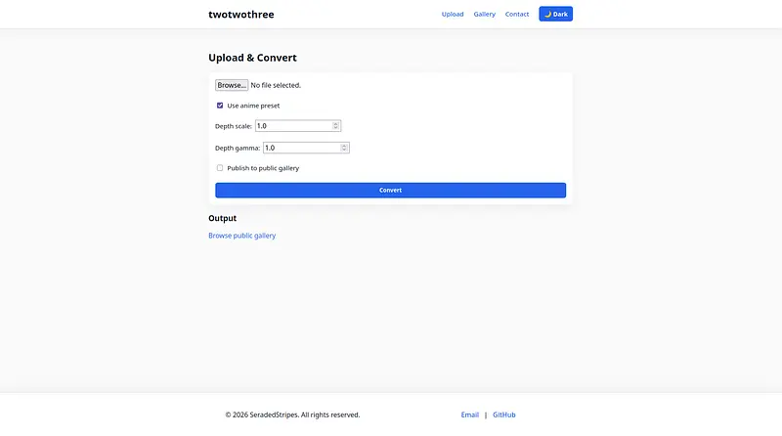Image resolution: width=782 pixels, height=436 pixels.
Task: Uncheck the Use anime preset checkbox
Action: (x=220, y=106)
